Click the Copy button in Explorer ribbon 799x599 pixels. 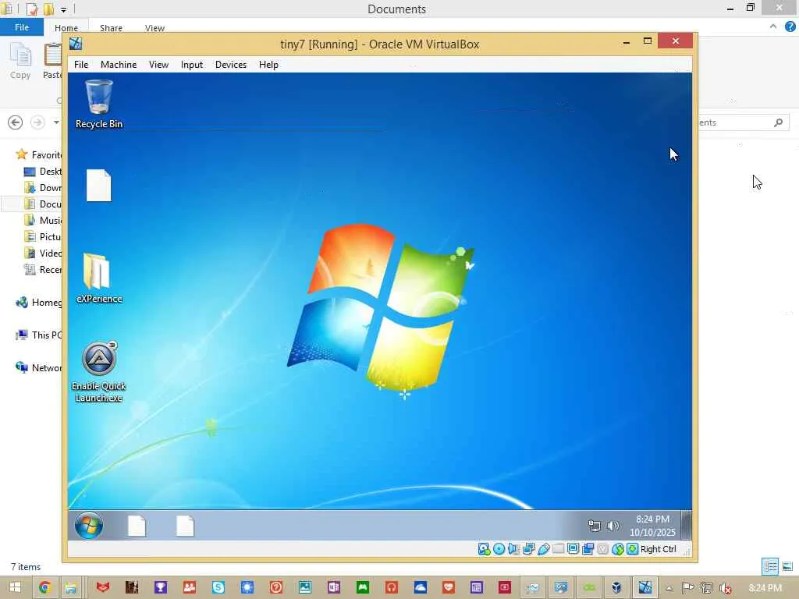coord(20,61)
